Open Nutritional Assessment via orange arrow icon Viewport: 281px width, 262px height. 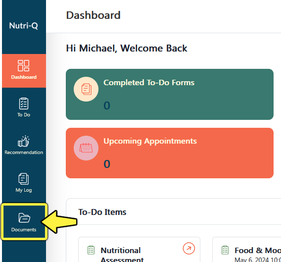[x=188, y=248]
